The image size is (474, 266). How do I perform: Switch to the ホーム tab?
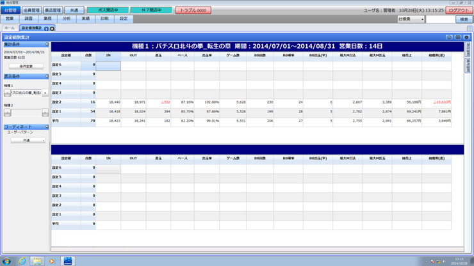tap(10, 28)
